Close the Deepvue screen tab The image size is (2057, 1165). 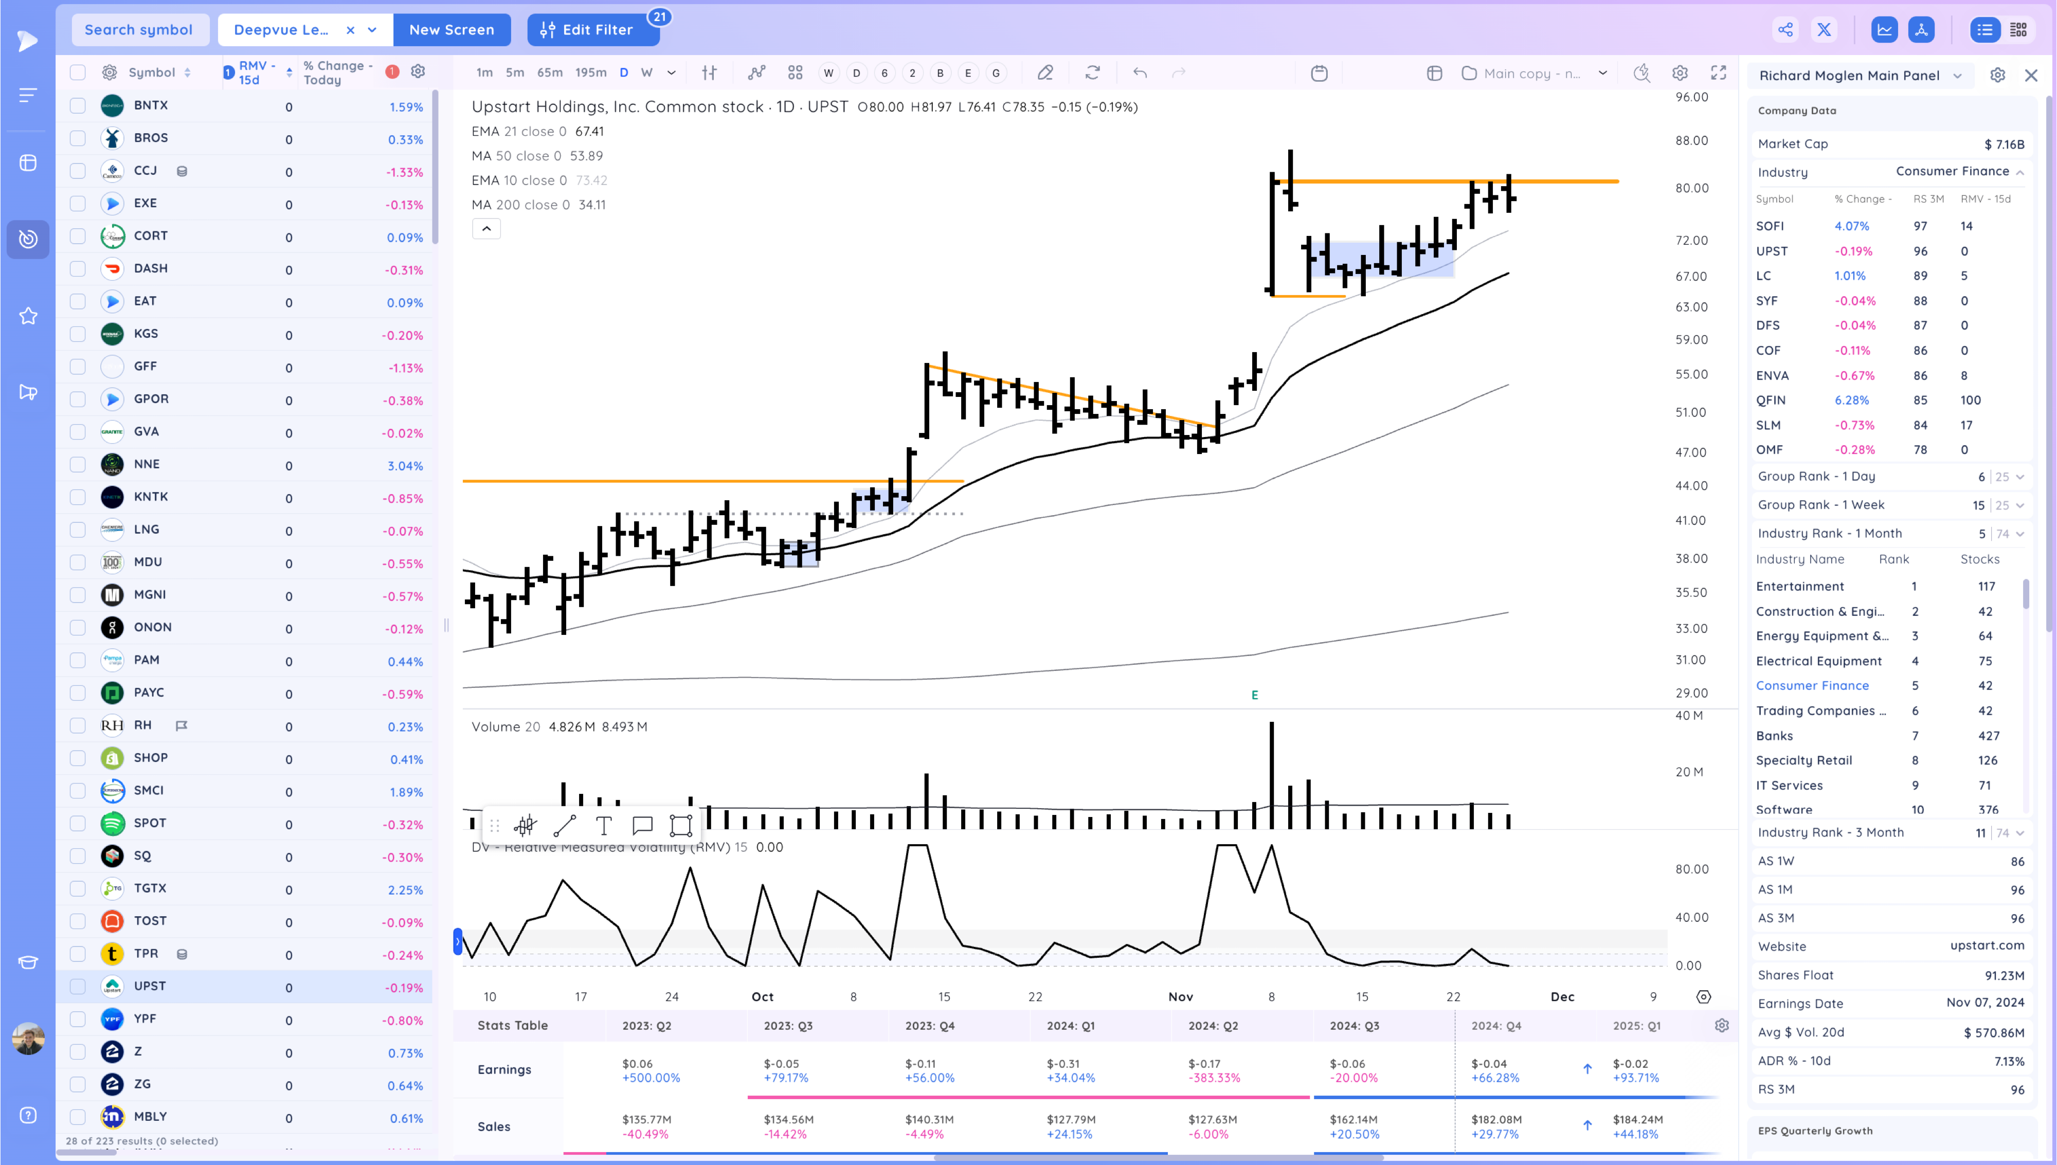click(x=350, y=30)
